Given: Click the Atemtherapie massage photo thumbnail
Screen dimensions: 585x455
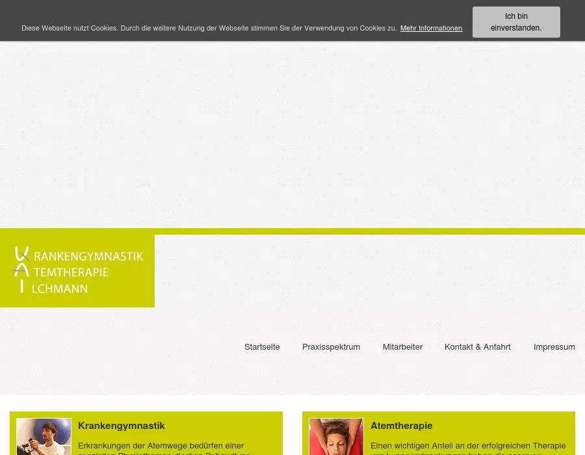Looking at the screenshot, I should click(x=336, y=437).
